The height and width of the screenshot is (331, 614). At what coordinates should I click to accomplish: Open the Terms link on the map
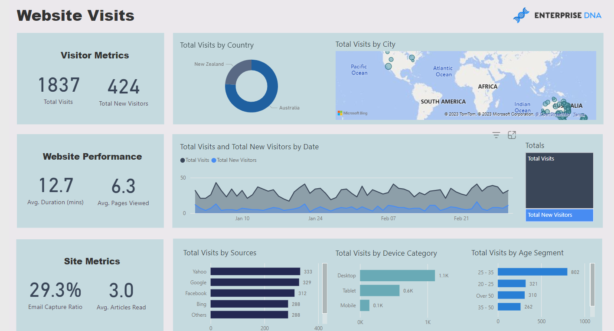(x=579, y=115)
